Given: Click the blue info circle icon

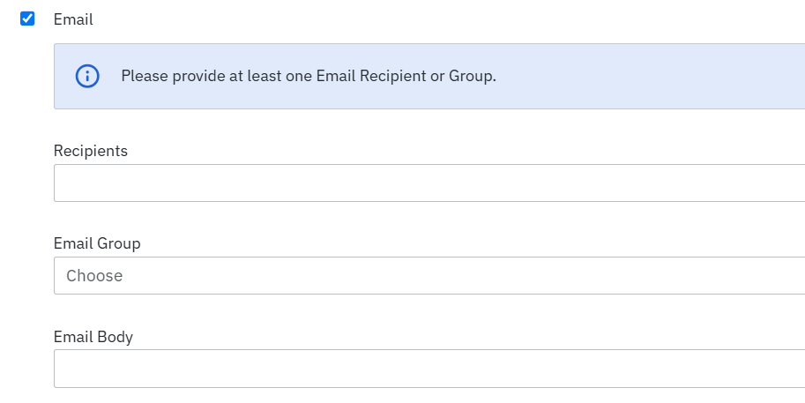Looking at the screenshot, I should pyautogui.click(x=87, y=76).
